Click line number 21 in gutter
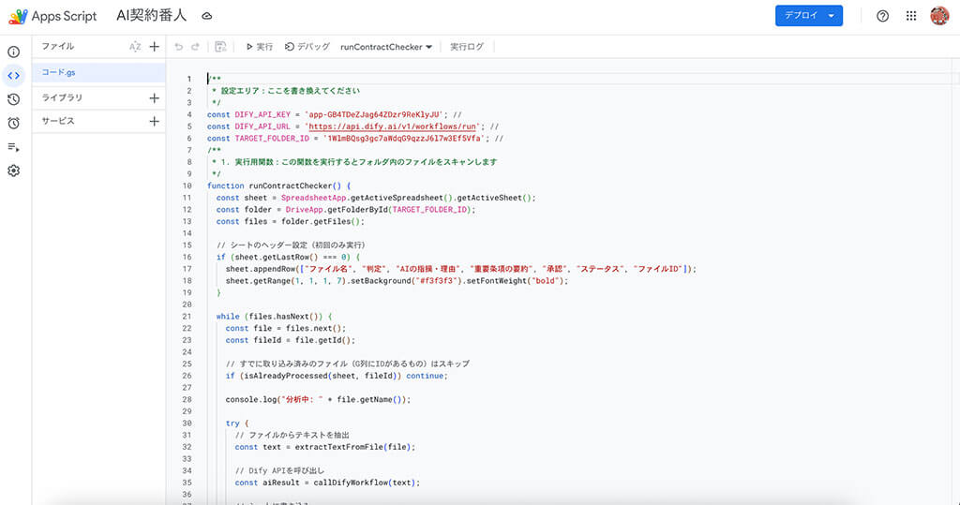Viewport: 960px width, 505px height. click(187, 317)
